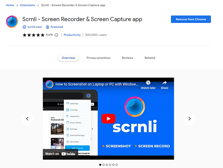Open the Related tab
This screenshot has width=223, height=168.
coord(150,58)
